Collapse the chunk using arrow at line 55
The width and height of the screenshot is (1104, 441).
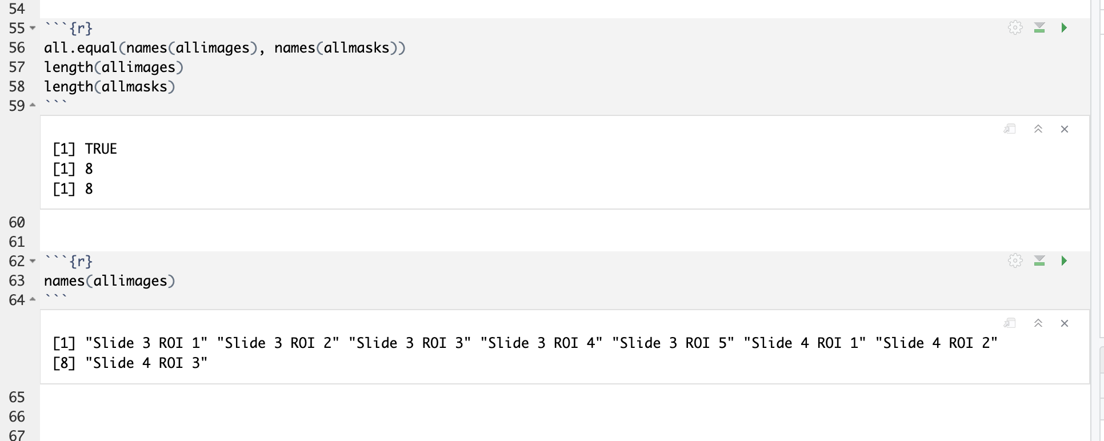point(32,29)
